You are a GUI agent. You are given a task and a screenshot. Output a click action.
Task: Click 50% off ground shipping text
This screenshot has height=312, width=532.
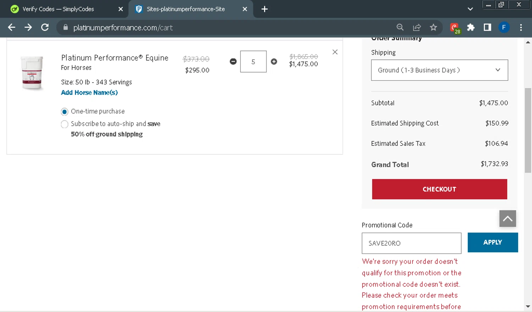click(x=107, y=134)
